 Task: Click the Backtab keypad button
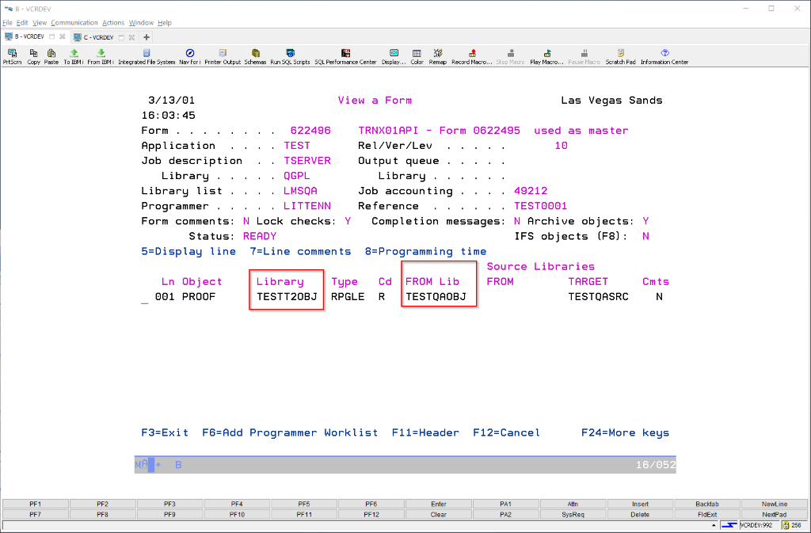pyautogui.click(x=707, y=504)
